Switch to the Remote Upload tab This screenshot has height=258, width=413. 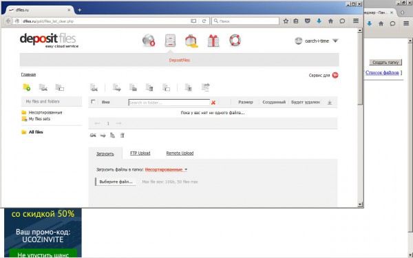click(180, 153)
